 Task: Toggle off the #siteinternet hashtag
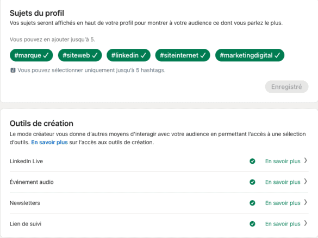(183, 55)
